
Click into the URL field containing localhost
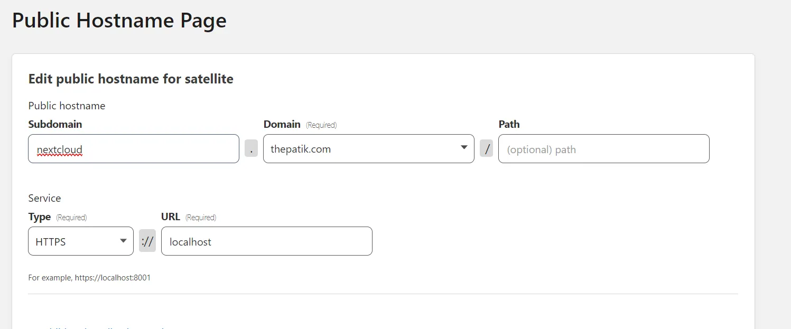point(267,241)
